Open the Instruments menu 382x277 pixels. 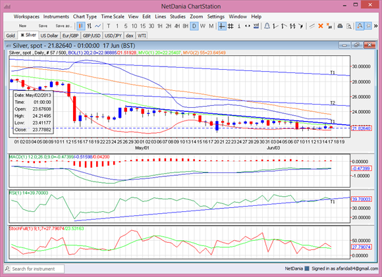pos(56,16)
